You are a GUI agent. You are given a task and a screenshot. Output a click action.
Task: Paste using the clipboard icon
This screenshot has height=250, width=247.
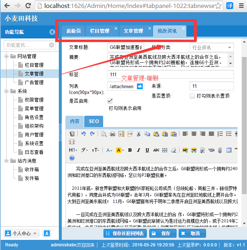click(156, 134)
